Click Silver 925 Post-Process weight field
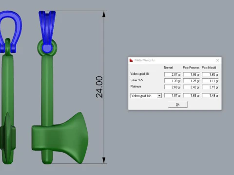The image size is (234, 175). pyautogui.click(x=191, y=81)
